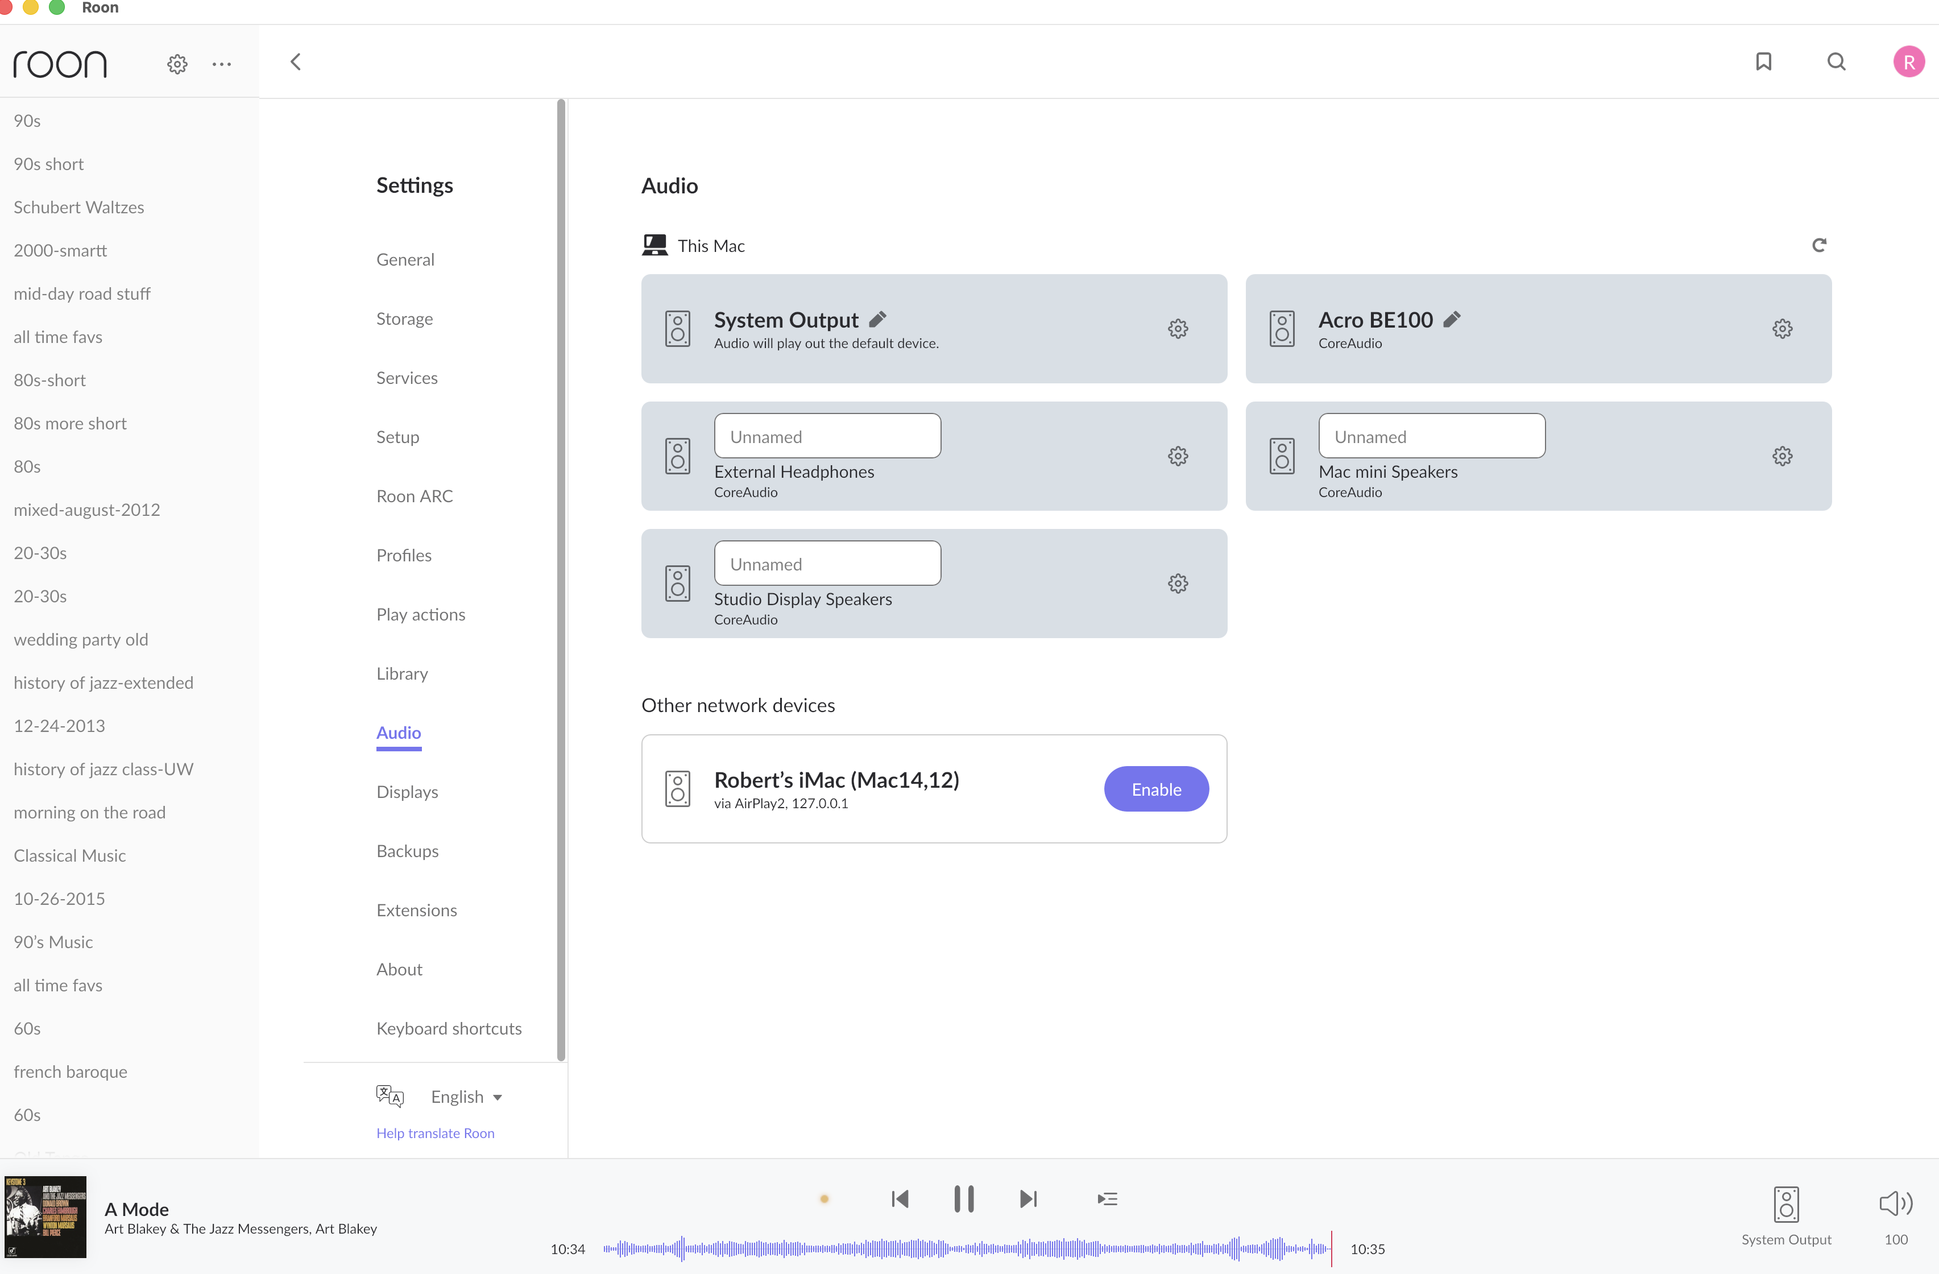This screenshot has height=1274, width=1939.
Task: Skip to the previous track
Action: pos(900,1198)
